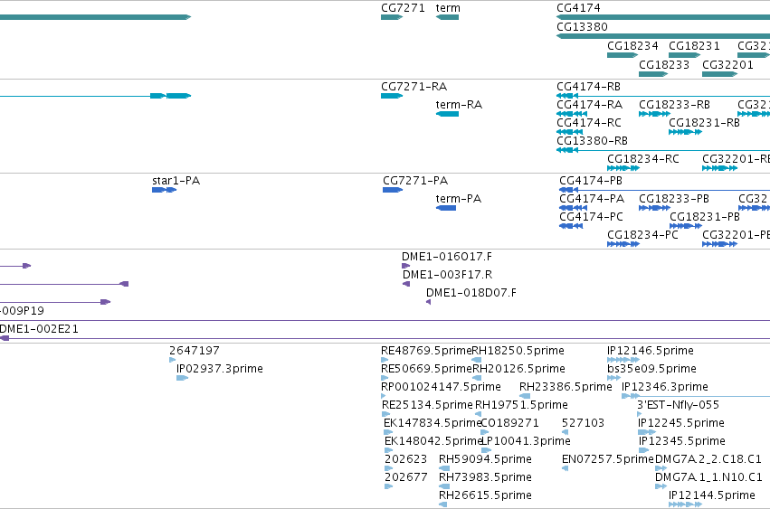Select BAC end DME1-003F17.R
Screen dimensions: 770x509
click(x=406, y=284)
